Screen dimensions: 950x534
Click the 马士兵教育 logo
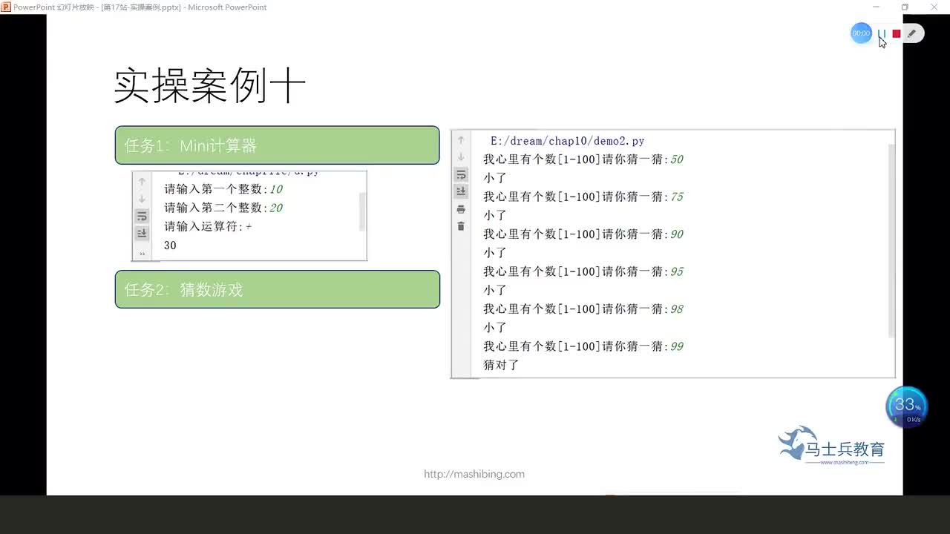click(x=832, y=445)
